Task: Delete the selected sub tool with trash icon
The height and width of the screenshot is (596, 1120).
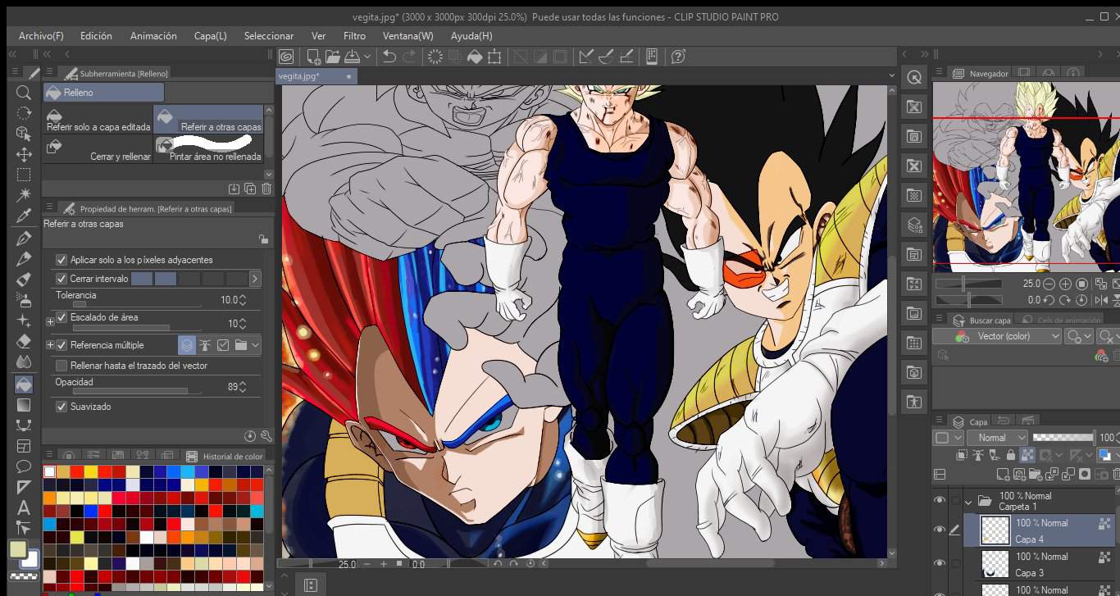Action: (x=266, y=189)
